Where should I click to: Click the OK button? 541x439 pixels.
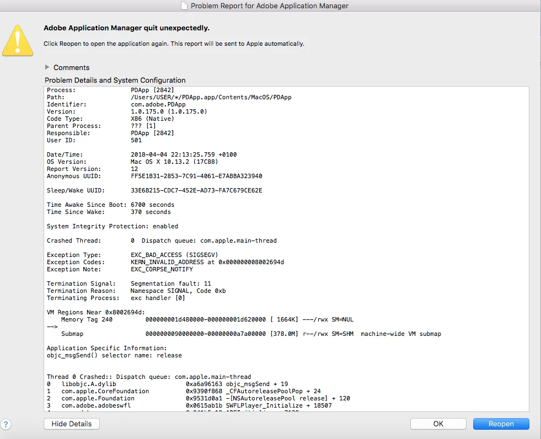click(438, 424)
